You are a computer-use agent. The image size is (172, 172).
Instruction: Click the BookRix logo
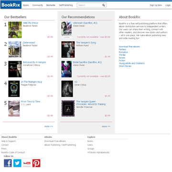click(x=11, y=5)
